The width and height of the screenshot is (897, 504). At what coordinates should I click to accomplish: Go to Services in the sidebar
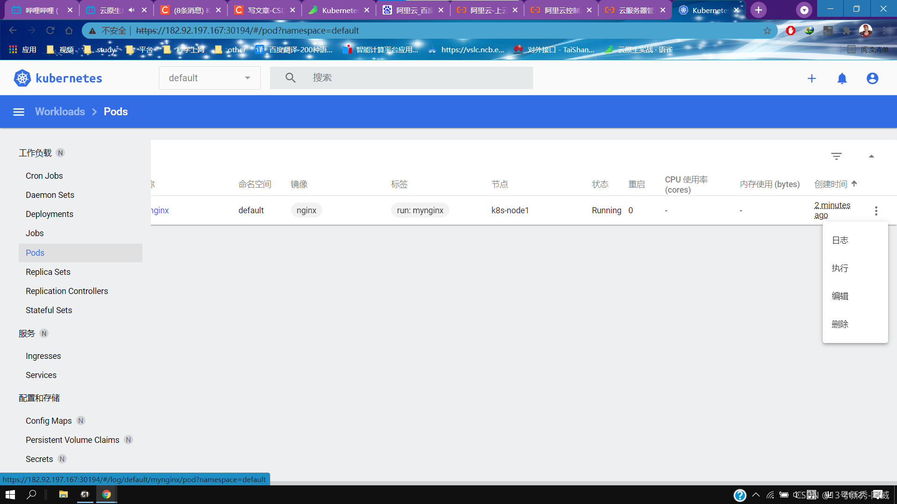41,375
